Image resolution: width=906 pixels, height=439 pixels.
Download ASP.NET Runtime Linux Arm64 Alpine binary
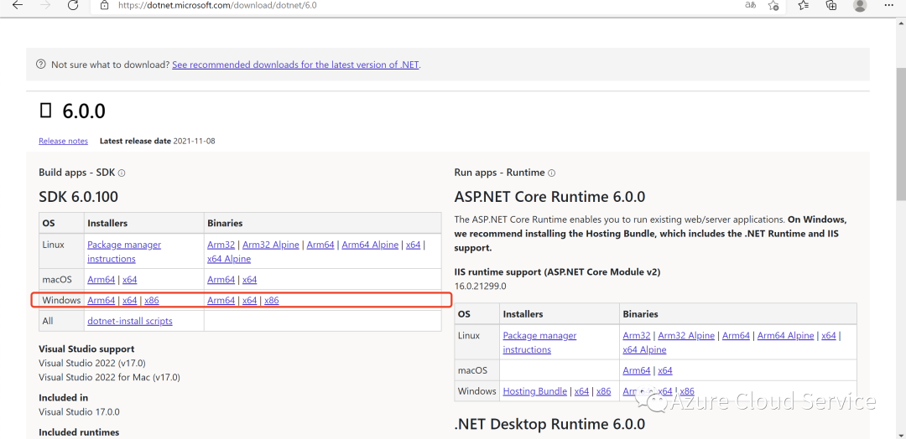[x=786, y=335]
